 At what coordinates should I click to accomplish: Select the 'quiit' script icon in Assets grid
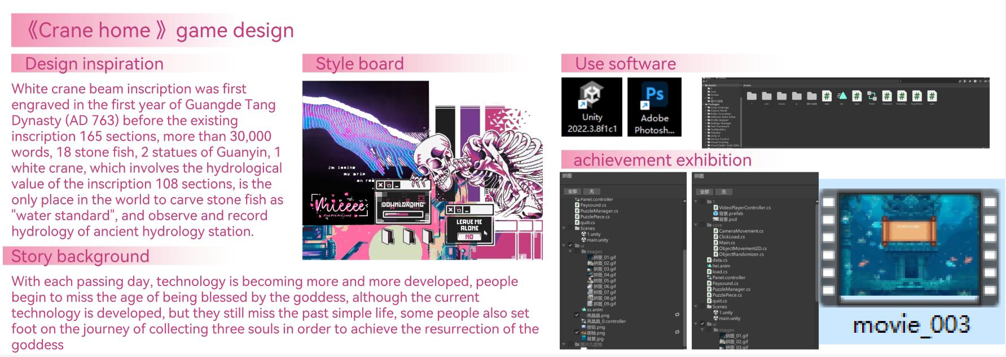(x=932, y=96)
